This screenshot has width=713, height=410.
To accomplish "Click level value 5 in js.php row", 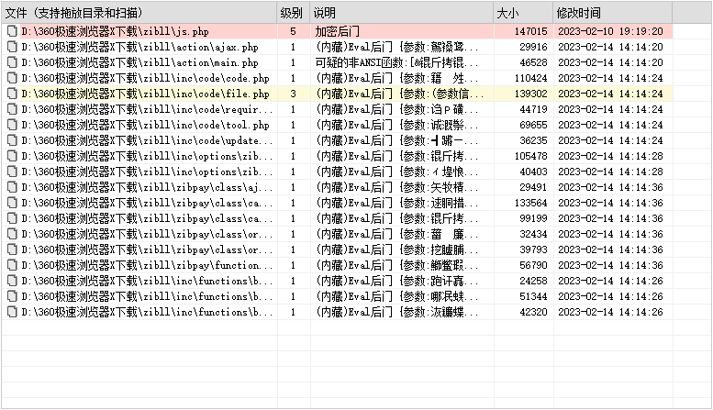I will (x=294, y=31).
